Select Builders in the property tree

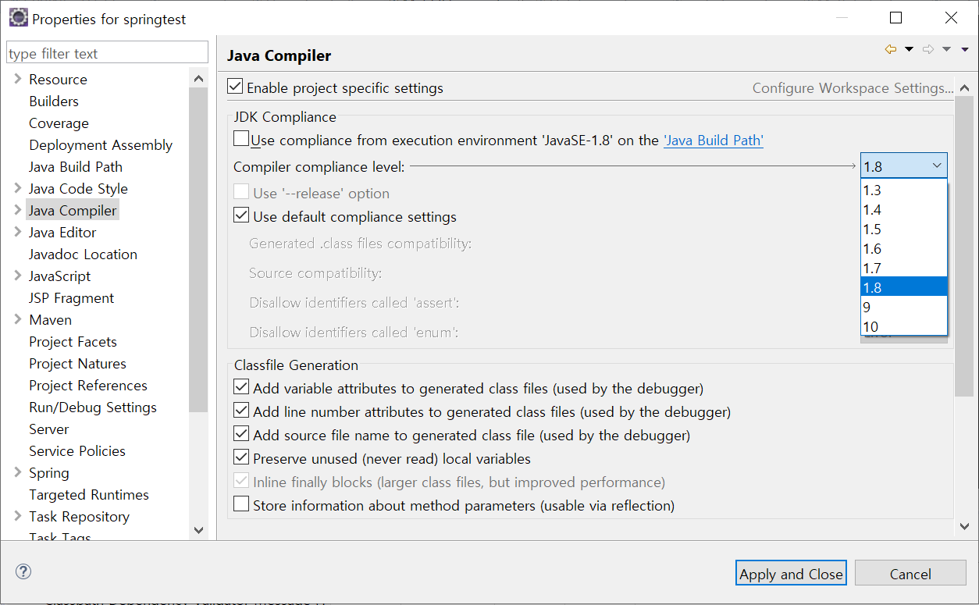point(54,101)
